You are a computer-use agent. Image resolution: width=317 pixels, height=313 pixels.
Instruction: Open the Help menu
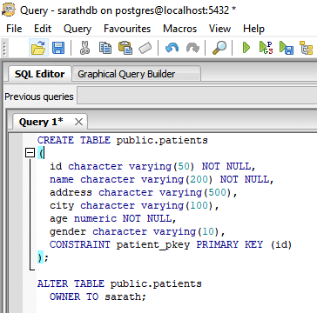pyautogui.click(x=253, y=29)
